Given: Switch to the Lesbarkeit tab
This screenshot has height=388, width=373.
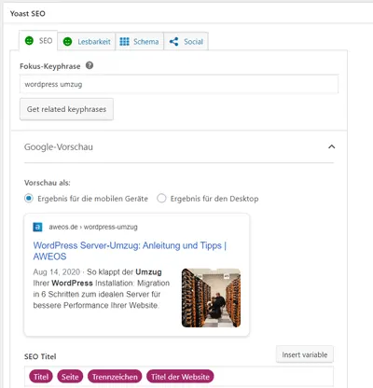Looking at the screenshot, I should click(x=87, y=41).
